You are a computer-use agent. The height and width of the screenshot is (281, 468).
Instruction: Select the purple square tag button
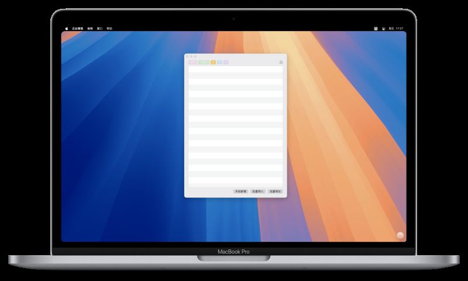226,62
